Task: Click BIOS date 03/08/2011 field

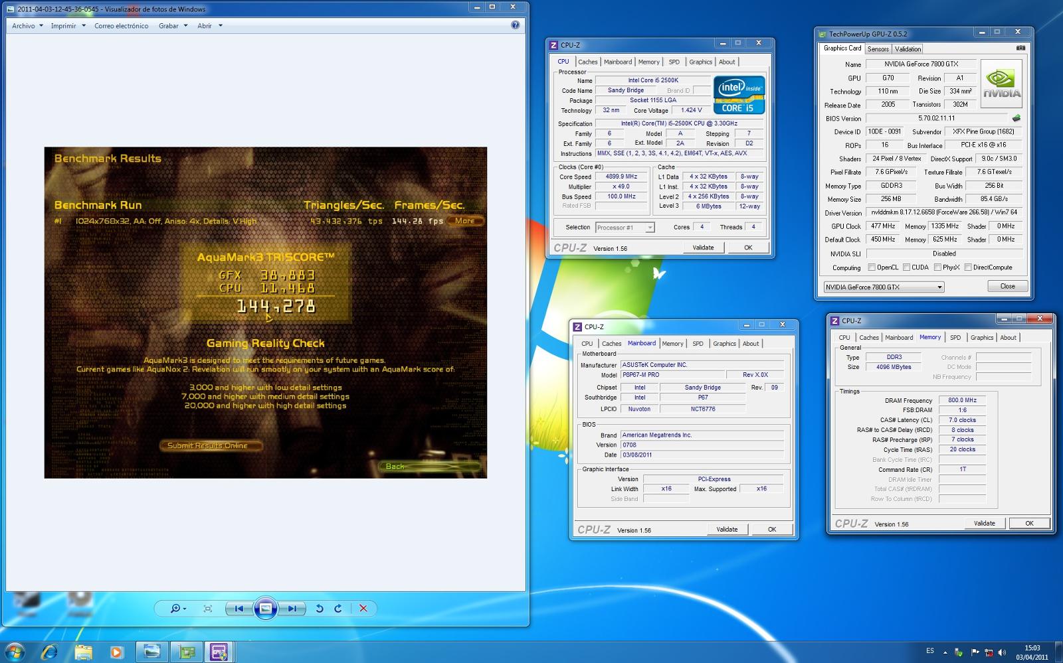Action: click(702, 455)
